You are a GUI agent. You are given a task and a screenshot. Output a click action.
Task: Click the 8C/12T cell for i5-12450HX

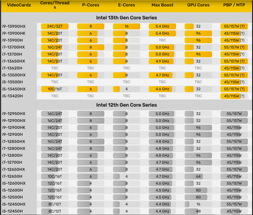[x=55, y=204]
